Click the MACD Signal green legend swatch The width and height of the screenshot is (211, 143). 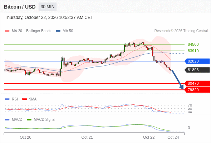tap(29, 120)
